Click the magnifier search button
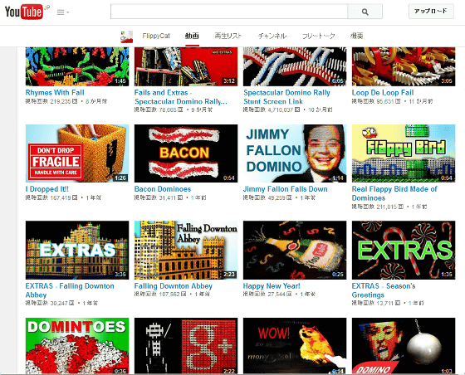 tap(365, 12)
